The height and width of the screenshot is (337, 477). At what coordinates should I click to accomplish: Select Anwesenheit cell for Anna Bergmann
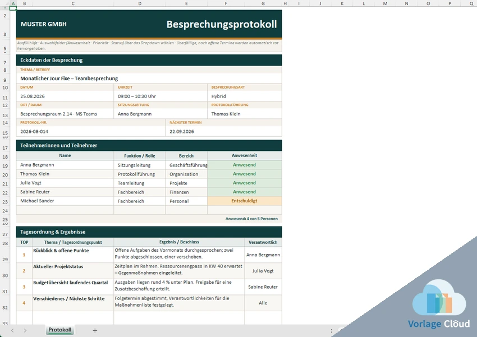[x=244, y=165]
